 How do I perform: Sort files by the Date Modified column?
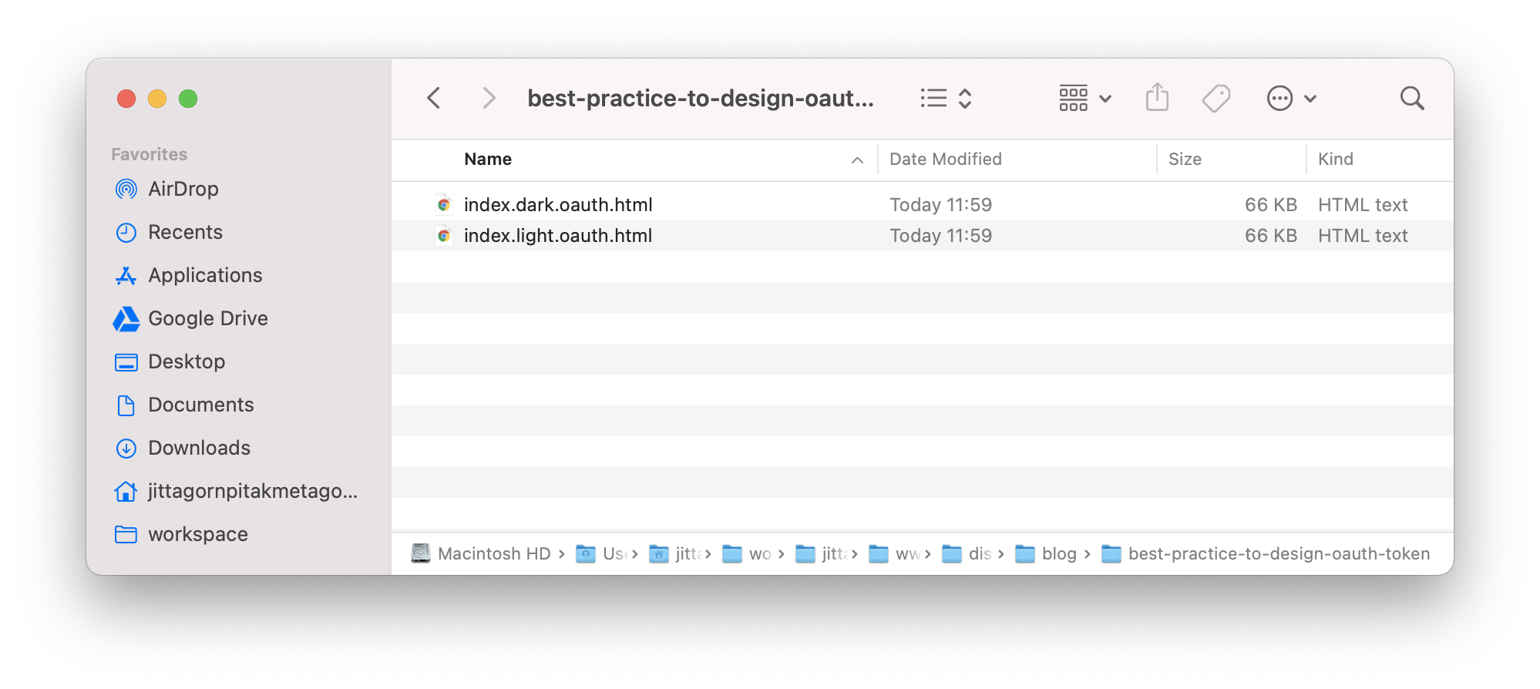[946, 160]
